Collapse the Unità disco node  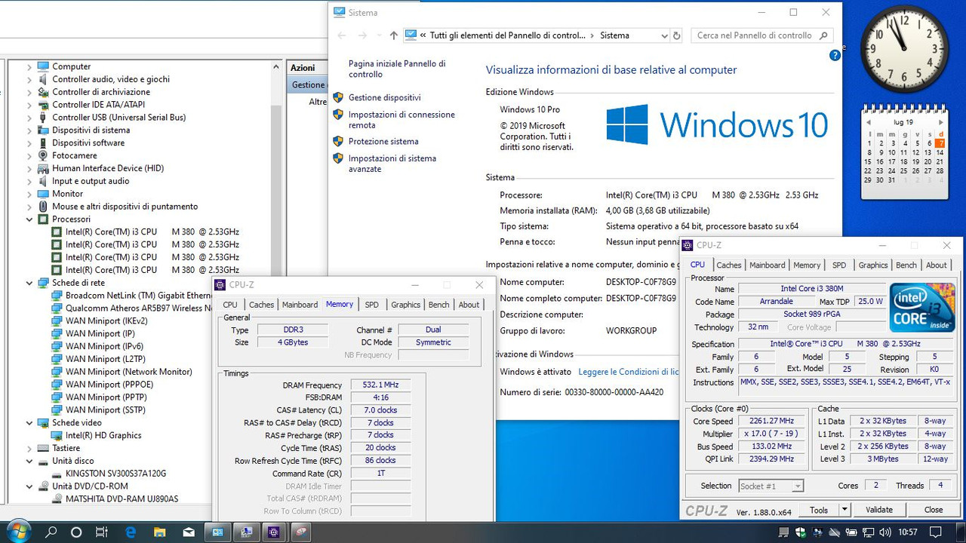(x=29, y=461)
